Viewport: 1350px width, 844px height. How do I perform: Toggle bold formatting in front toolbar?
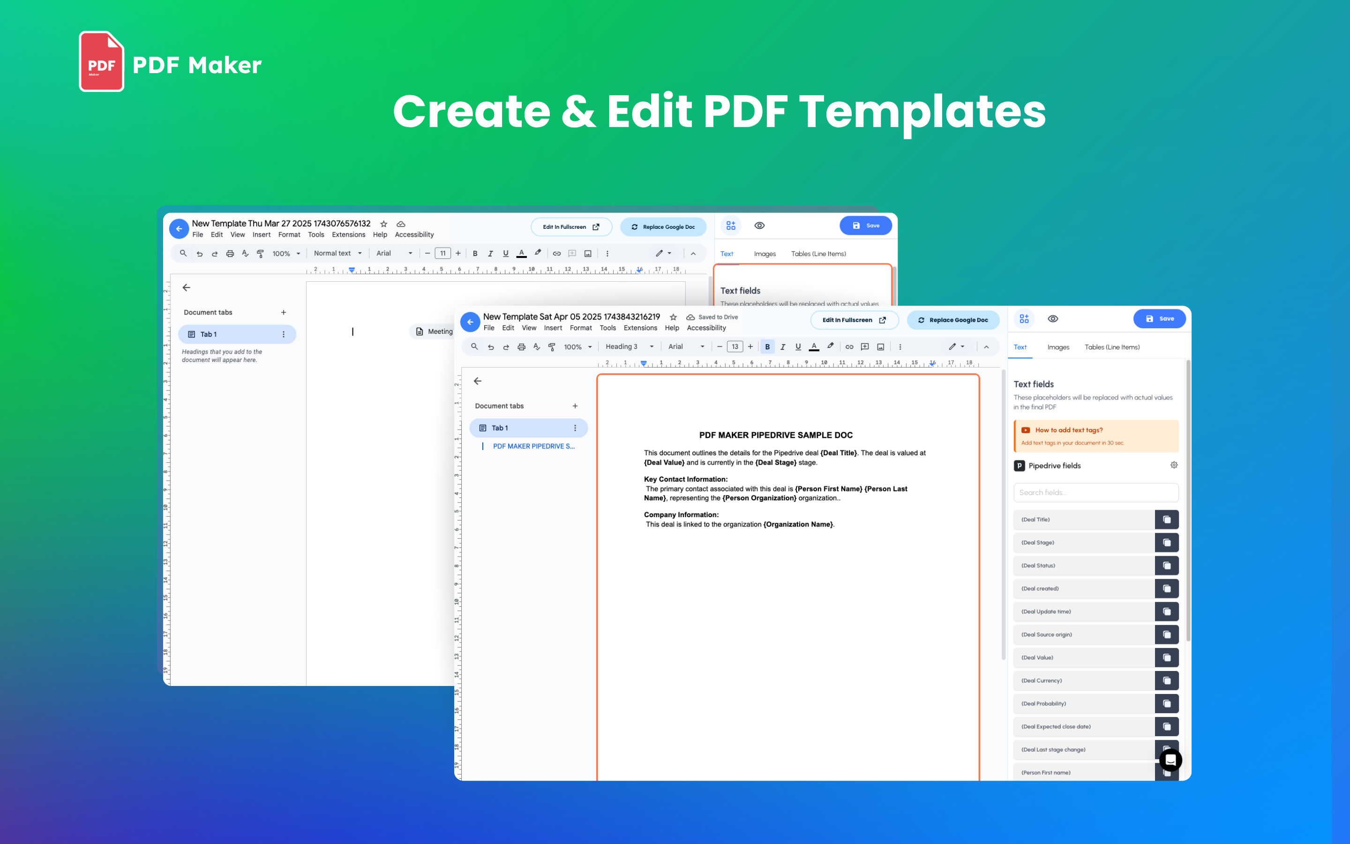pyautogui.click(x=767, y=347)
